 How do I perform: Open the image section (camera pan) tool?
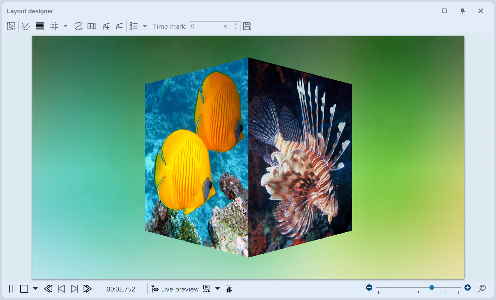(92, 26)
